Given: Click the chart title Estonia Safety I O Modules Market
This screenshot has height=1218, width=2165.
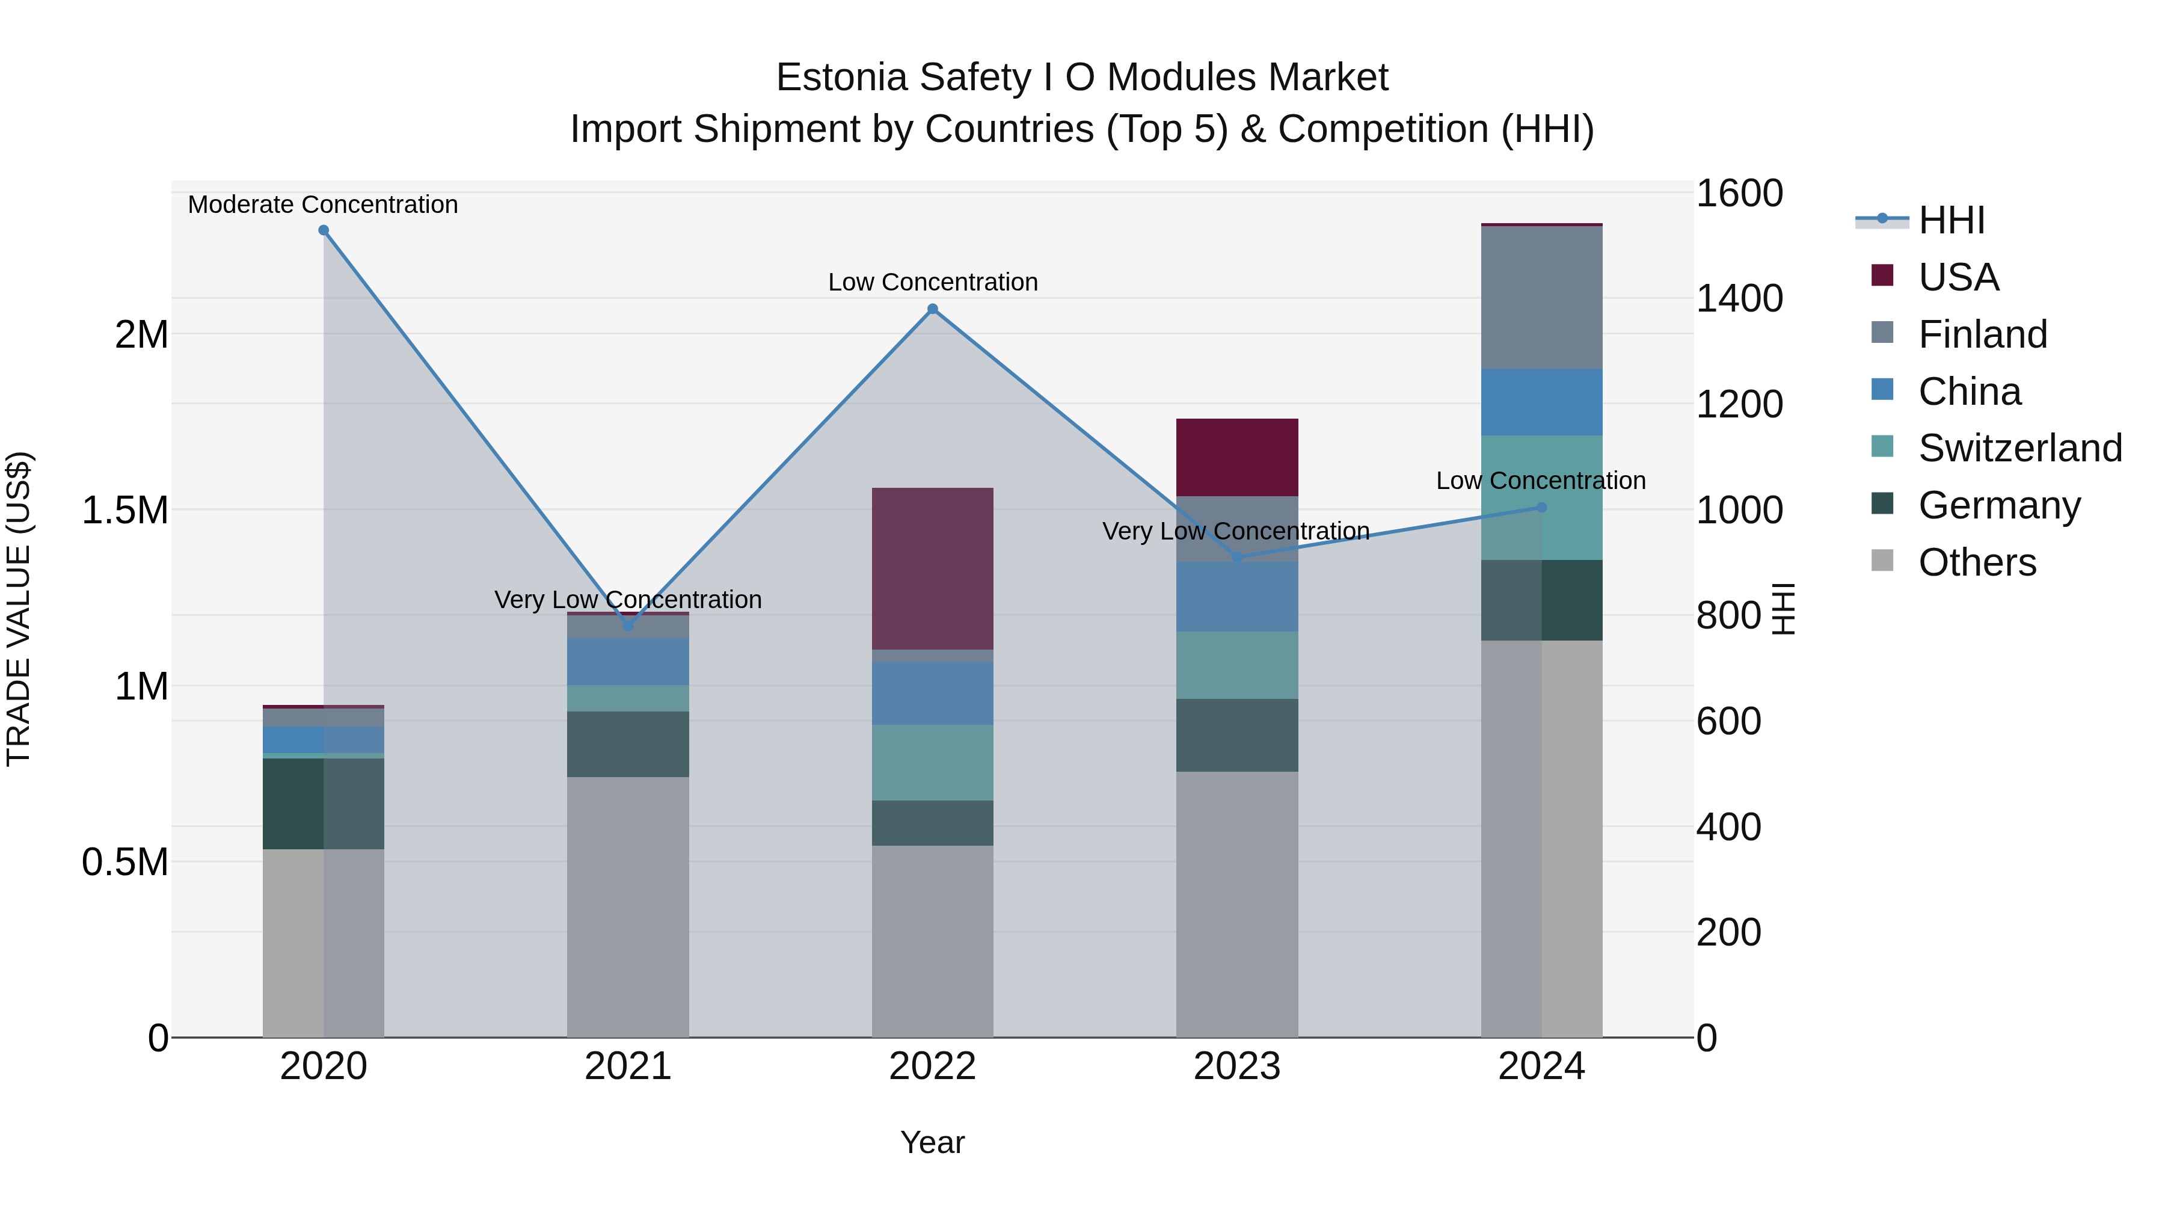Looking at the screenshot, I should pos(1082,78).
